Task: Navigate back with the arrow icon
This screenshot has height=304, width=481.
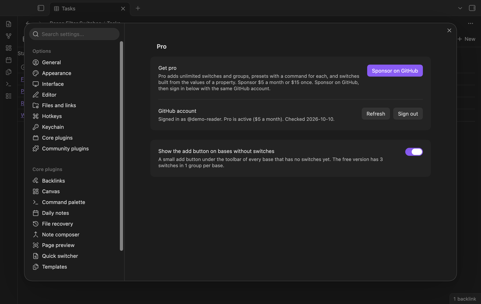Action: (x=27, y=23)
